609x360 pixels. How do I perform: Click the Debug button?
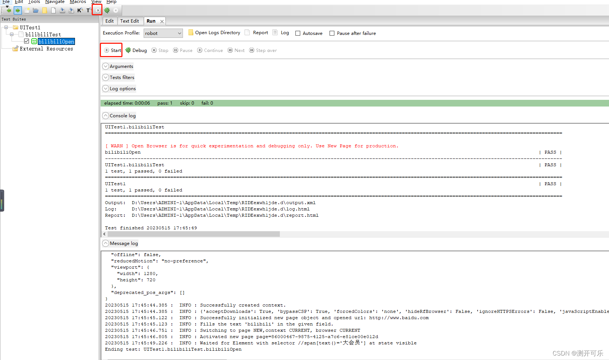(136, 50)
